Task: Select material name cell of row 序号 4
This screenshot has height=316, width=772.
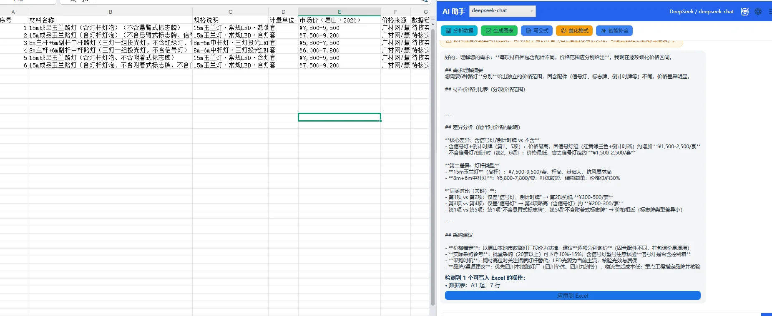Action: (x=110, y=50)
